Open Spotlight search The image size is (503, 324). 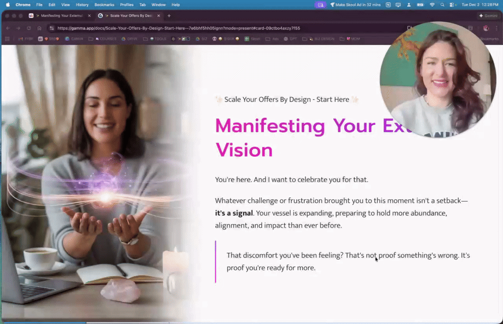pos(443,5)
